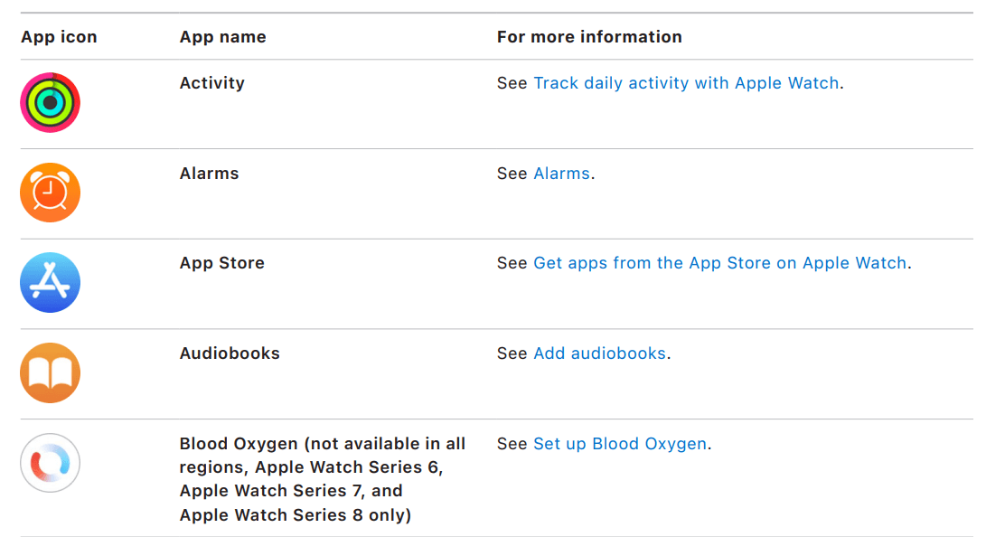This screenshot has width=986, height=537.
Task: Select the Blood Oxygen app icon
Action: click(50, 463)
